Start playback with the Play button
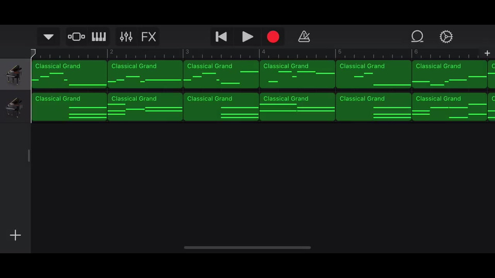This screenshot has width=495, height=278. tap(247, 37)
